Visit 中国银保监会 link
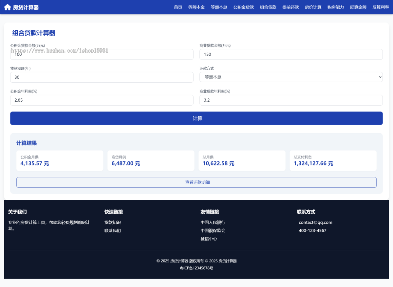The width and height of the screenshot is (393, 287). [x=213, y=231]
